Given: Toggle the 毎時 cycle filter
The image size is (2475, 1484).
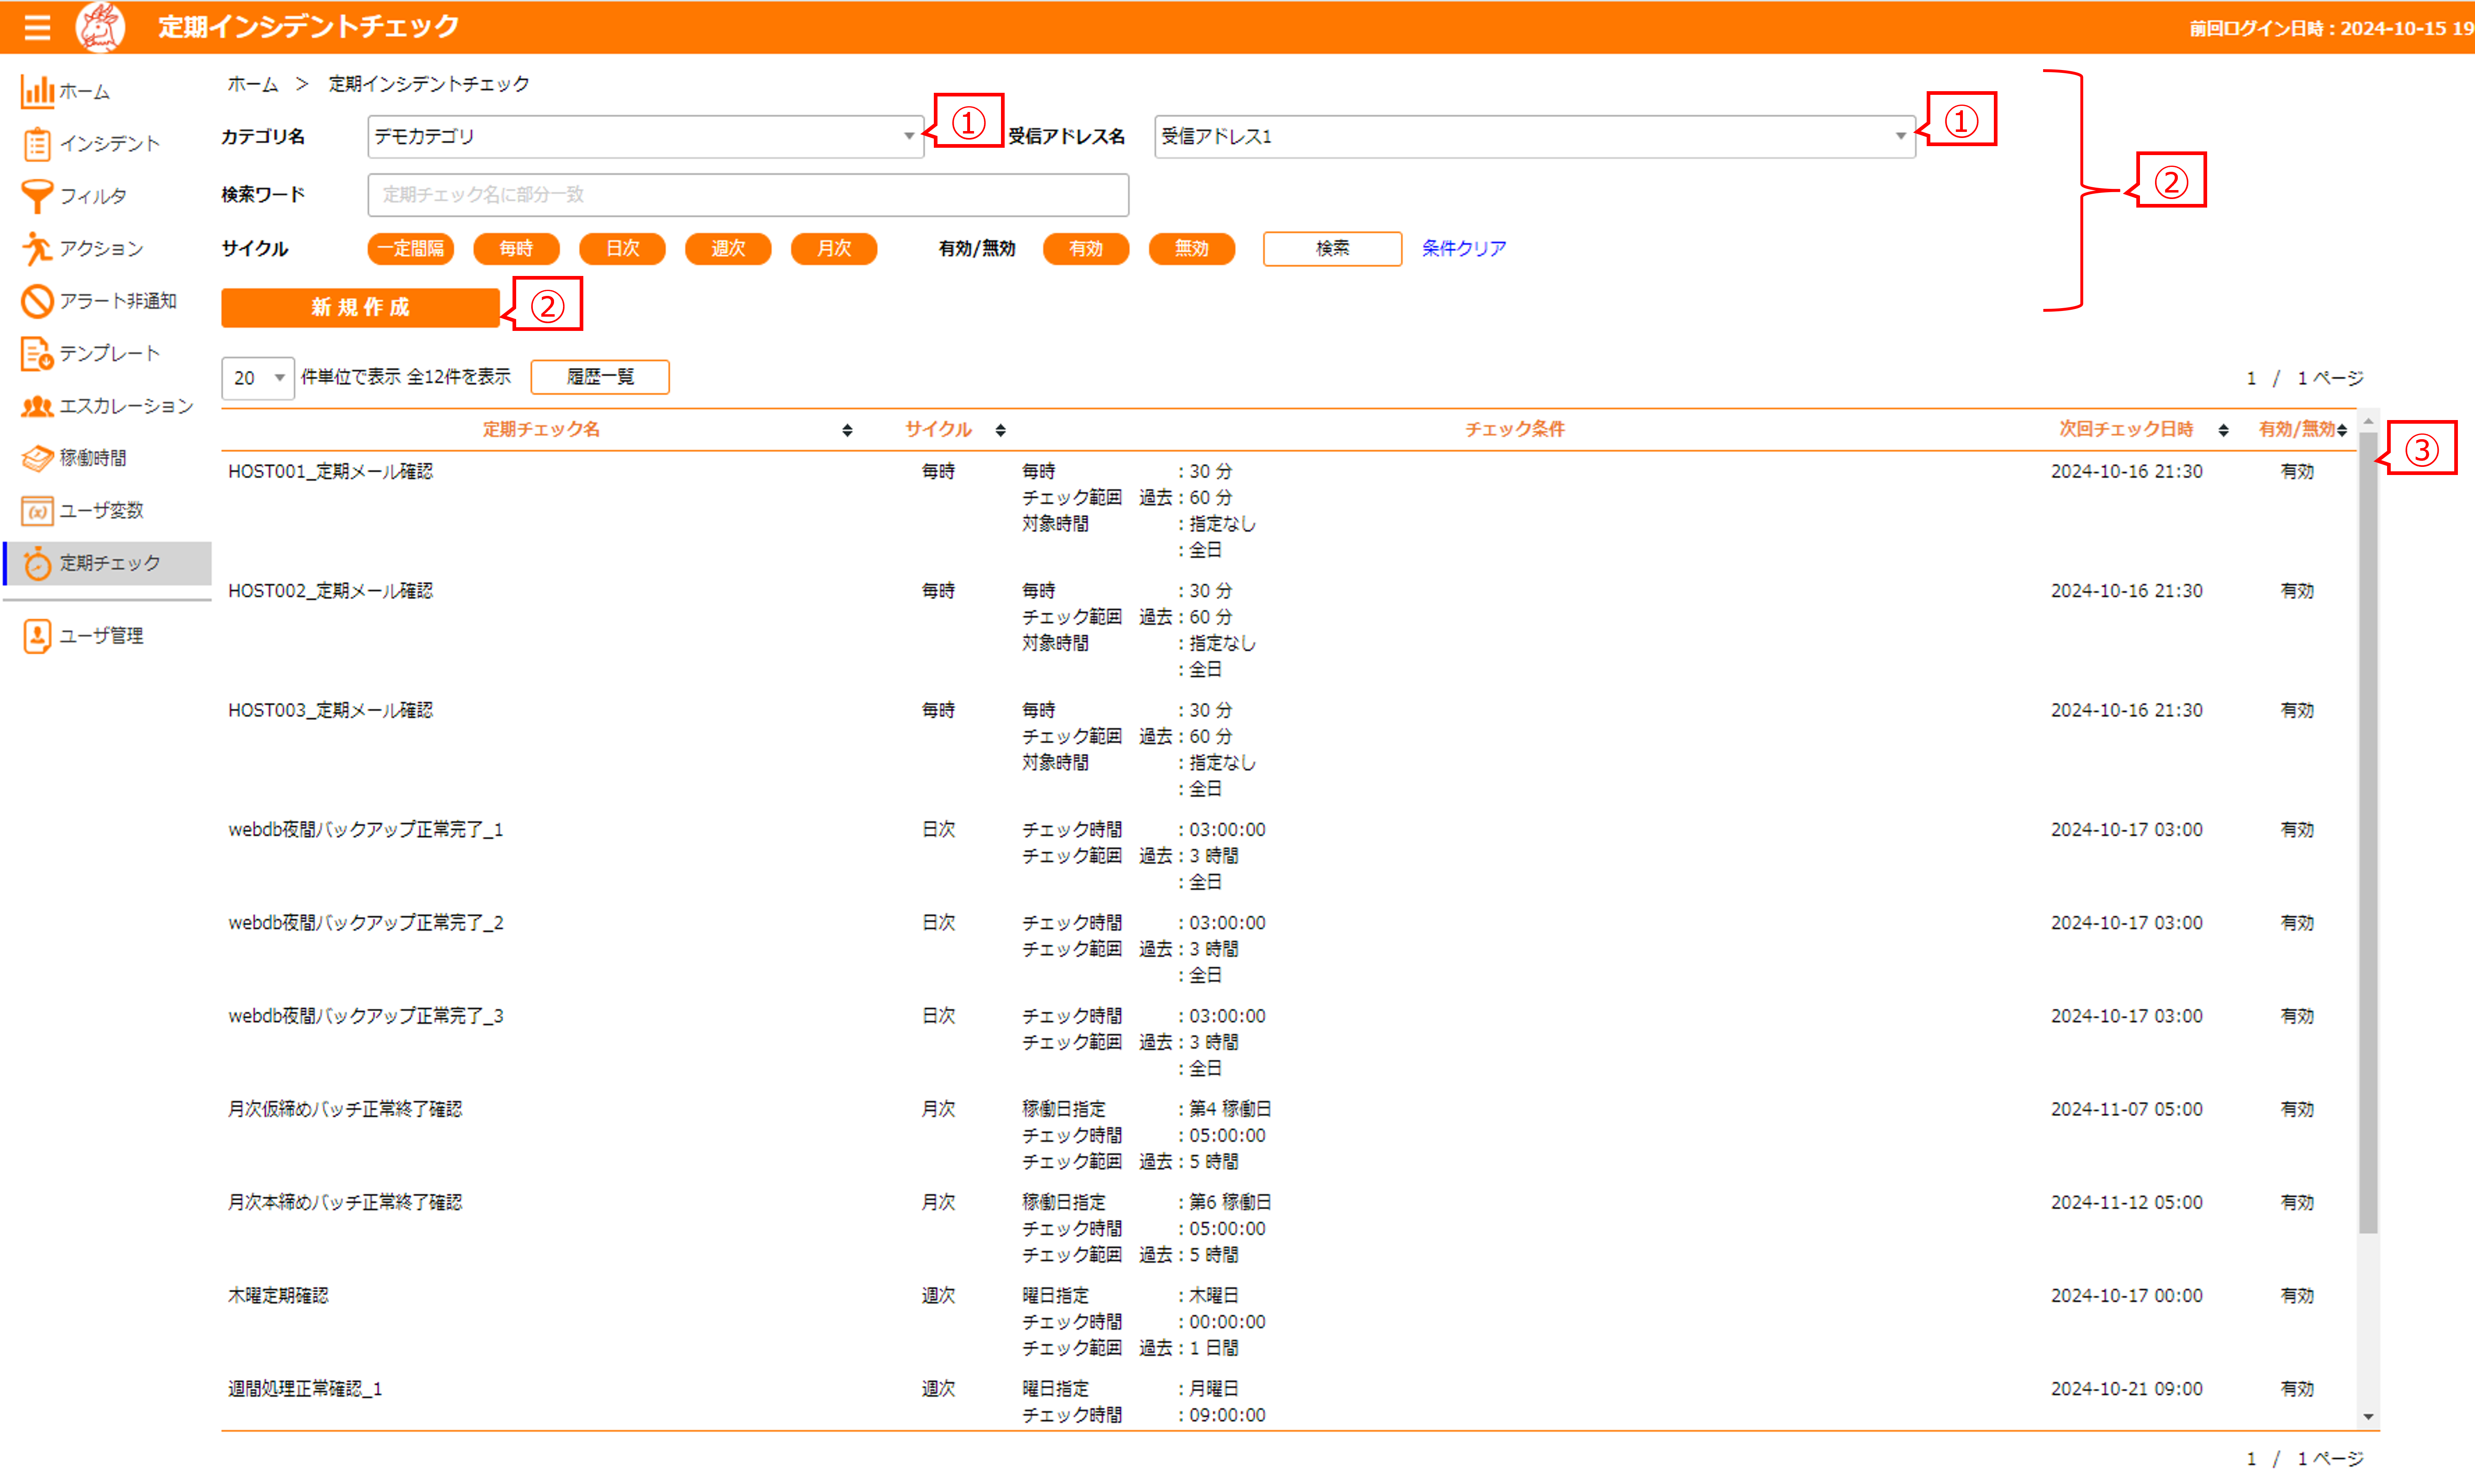Looking at the screenshot, I should pyautogui.click(x=516, y=249).
